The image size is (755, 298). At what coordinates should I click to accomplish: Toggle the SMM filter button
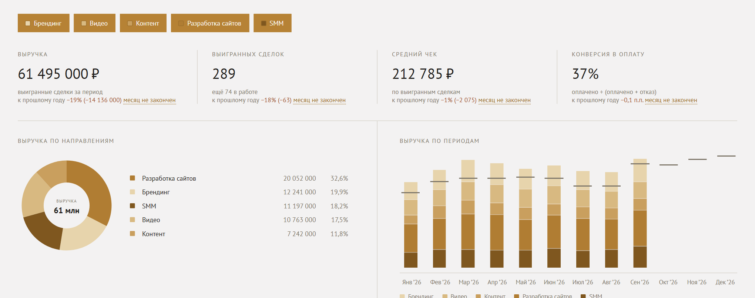coord(272,23)
